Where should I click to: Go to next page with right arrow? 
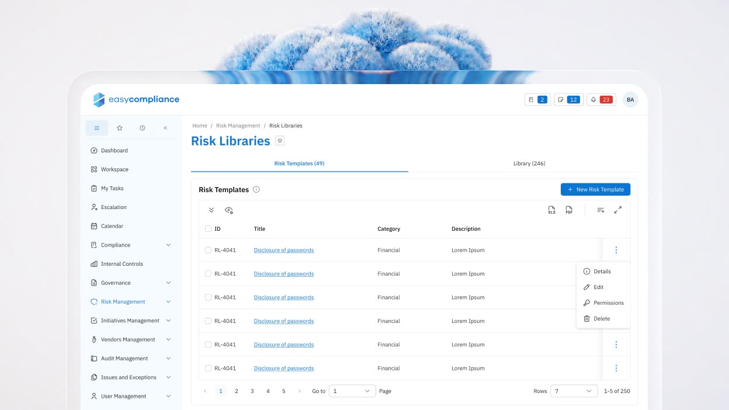300,391
